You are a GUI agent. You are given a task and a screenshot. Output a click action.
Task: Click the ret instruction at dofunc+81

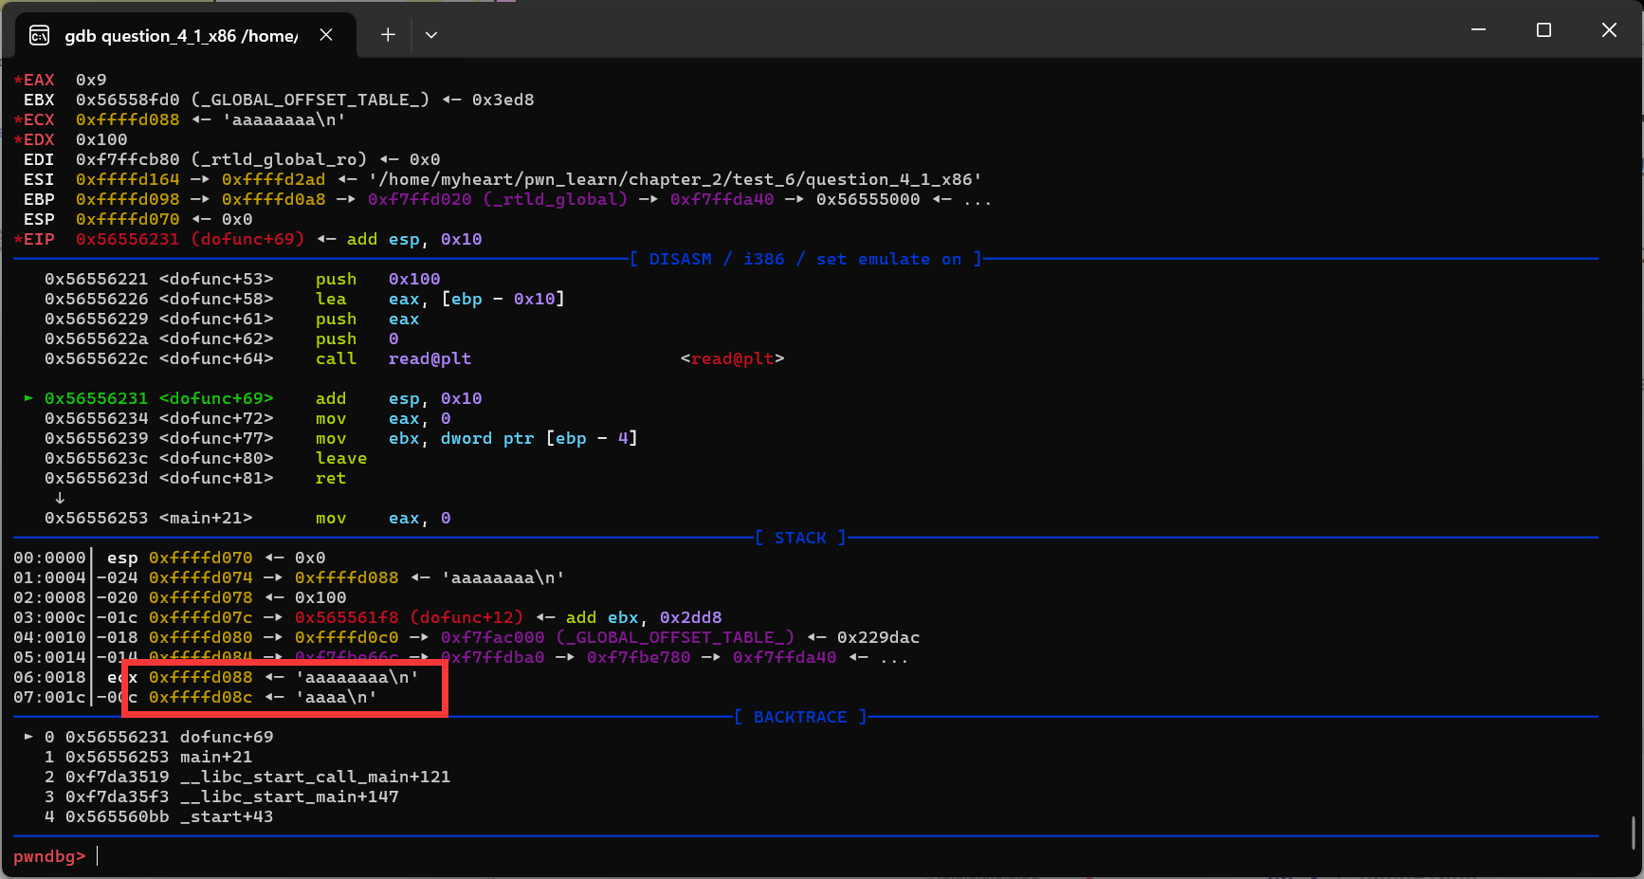point(195,478)
